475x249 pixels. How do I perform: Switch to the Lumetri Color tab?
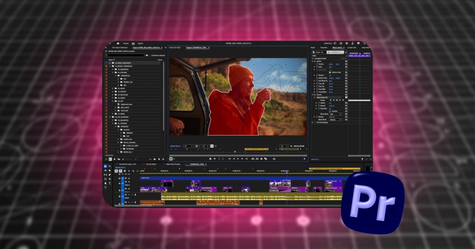pos(352,47)
